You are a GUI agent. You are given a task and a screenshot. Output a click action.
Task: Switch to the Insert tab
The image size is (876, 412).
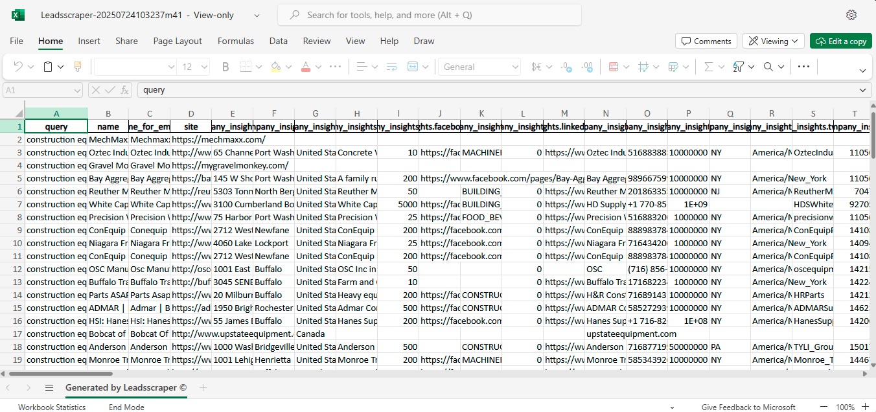[89, 41]
